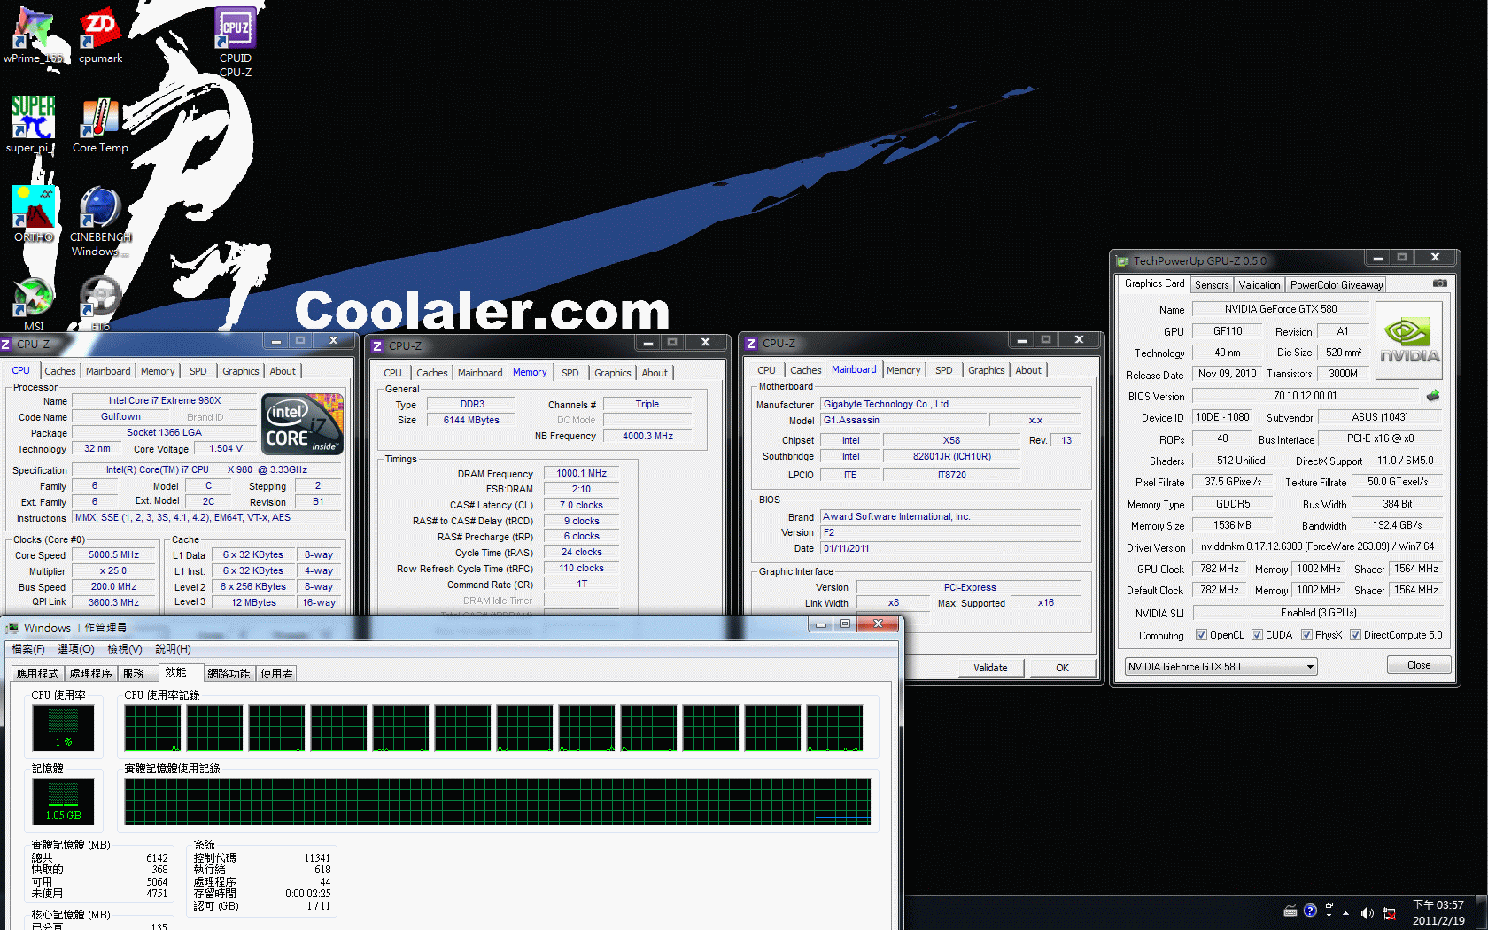The width and height of the screenshot is (1488, 930).
Task: Click the Driver Version field in GPU-Z
Action: click(x=1318, y=546)
